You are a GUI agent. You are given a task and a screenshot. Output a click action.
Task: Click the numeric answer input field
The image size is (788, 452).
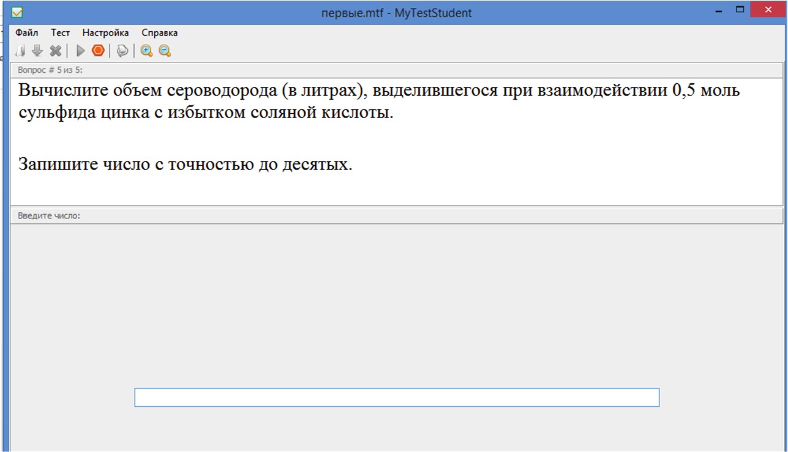tap(396, 398)
